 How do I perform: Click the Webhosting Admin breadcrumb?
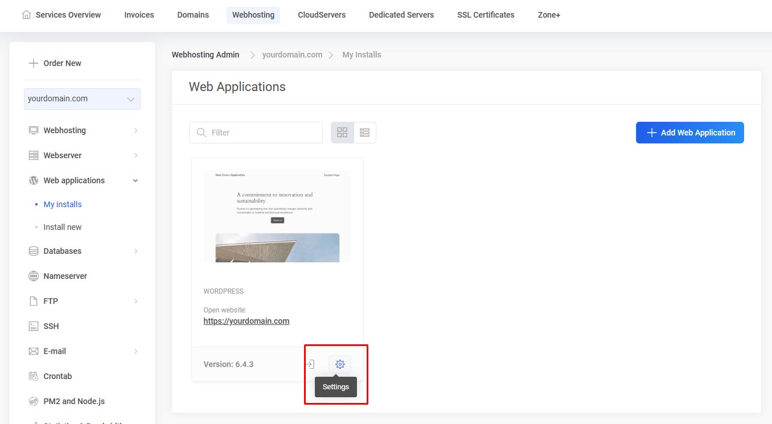[x=205, y=54]
